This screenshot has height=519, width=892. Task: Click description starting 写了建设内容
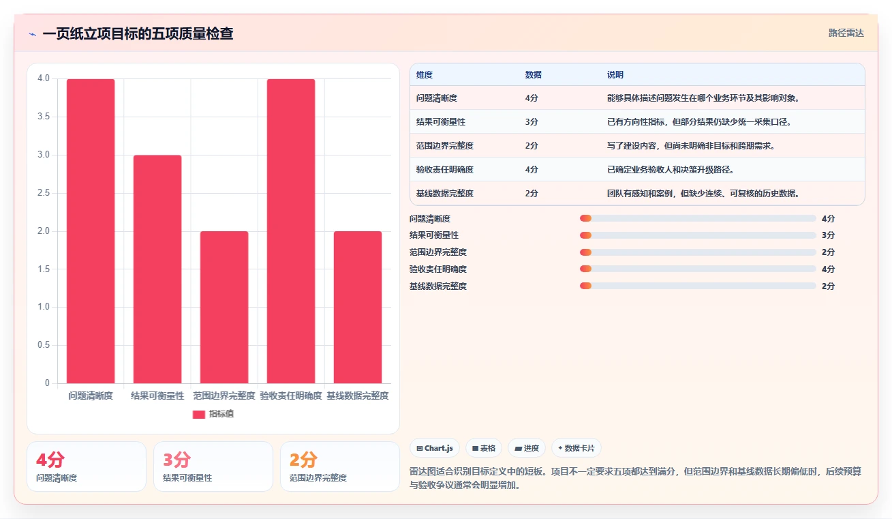(x=691, y=145)
